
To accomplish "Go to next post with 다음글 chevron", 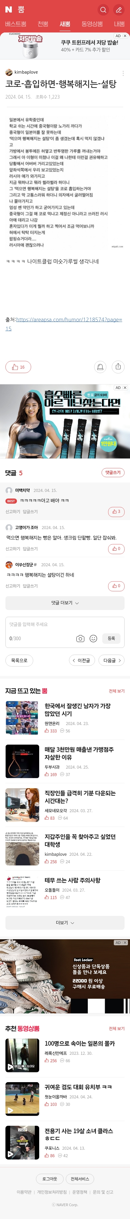I will pyautogui.click(x=111, y=660).
